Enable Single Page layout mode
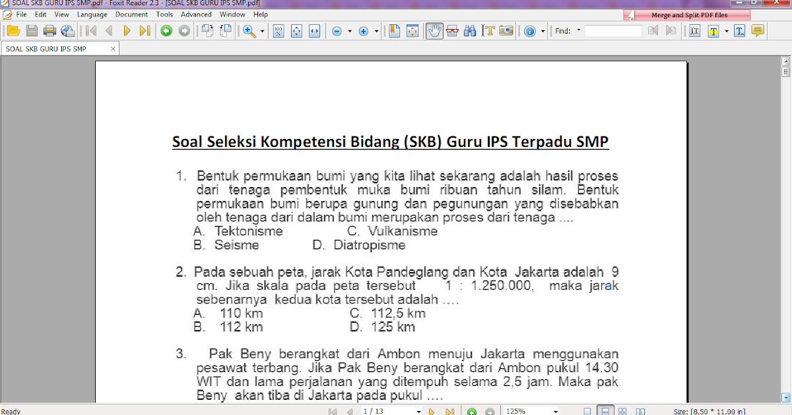The height and width of the screenshot is (415, 792). 587,410
